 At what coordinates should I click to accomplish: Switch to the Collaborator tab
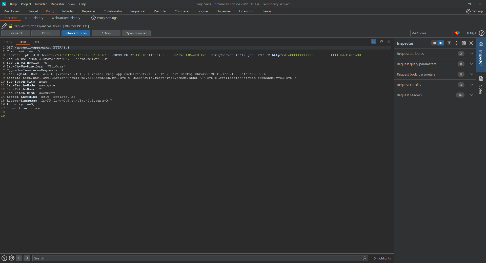click(113, 11)
